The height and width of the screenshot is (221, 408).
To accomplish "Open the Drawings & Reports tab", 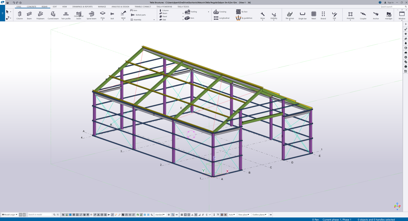I will [x=82, y=7].
